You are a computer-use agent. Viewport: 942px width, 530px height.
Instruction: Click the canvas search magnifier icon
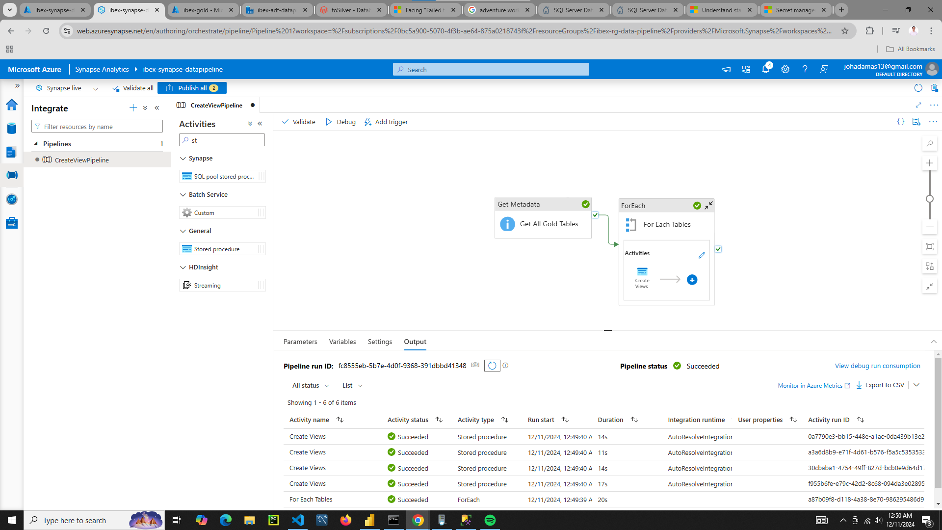pos(930,144)
